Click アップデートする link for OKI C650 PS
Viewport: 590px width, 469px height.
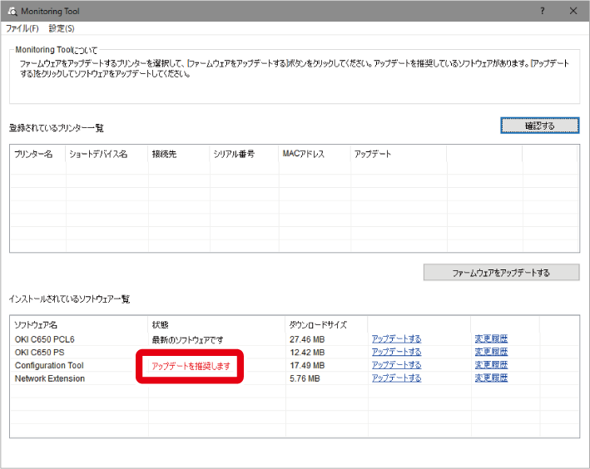(396, 352)
